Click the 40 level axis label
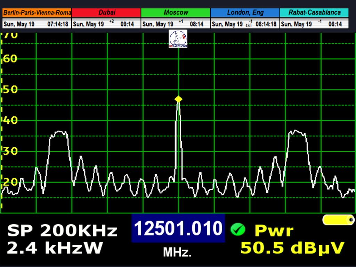 pyautogui.click(x=10, y=120)
